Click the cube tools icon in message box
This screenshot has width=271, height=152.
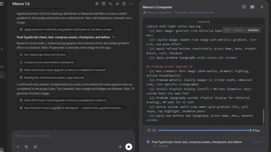pyautogui.click(x=35, y=147)
